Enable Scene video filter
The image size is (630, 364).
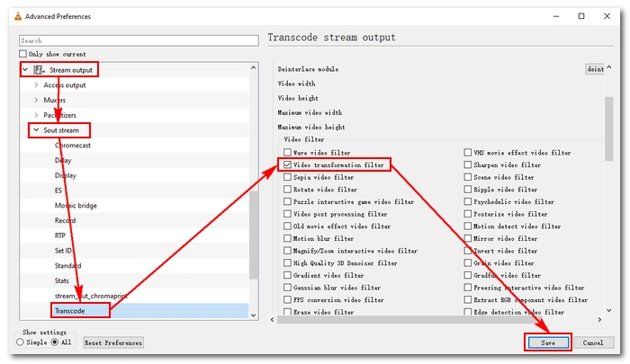coord(468,177)
